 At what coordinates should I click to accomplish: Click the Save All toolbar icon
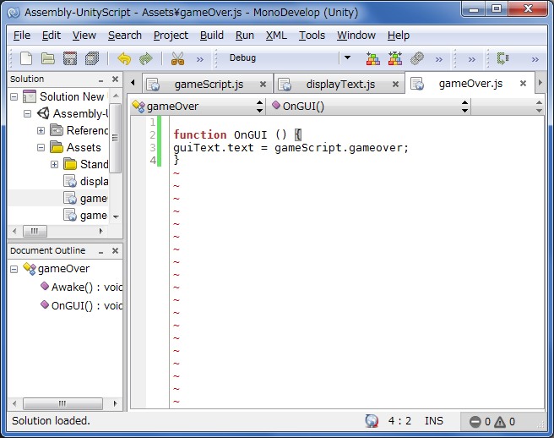[92, 58]
